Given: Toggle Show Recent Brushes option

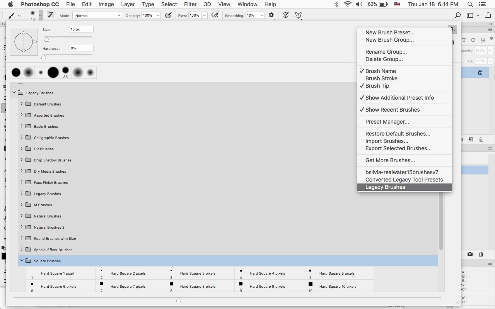Looking at the screenshot, I should click(x=393, y=110).
